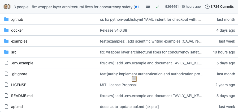Image resolution: width=238 pixels, height=112 pixels.
Task: Click '4 days ago' on docker row
Action: pyautogui.click(x=226, y=30)
